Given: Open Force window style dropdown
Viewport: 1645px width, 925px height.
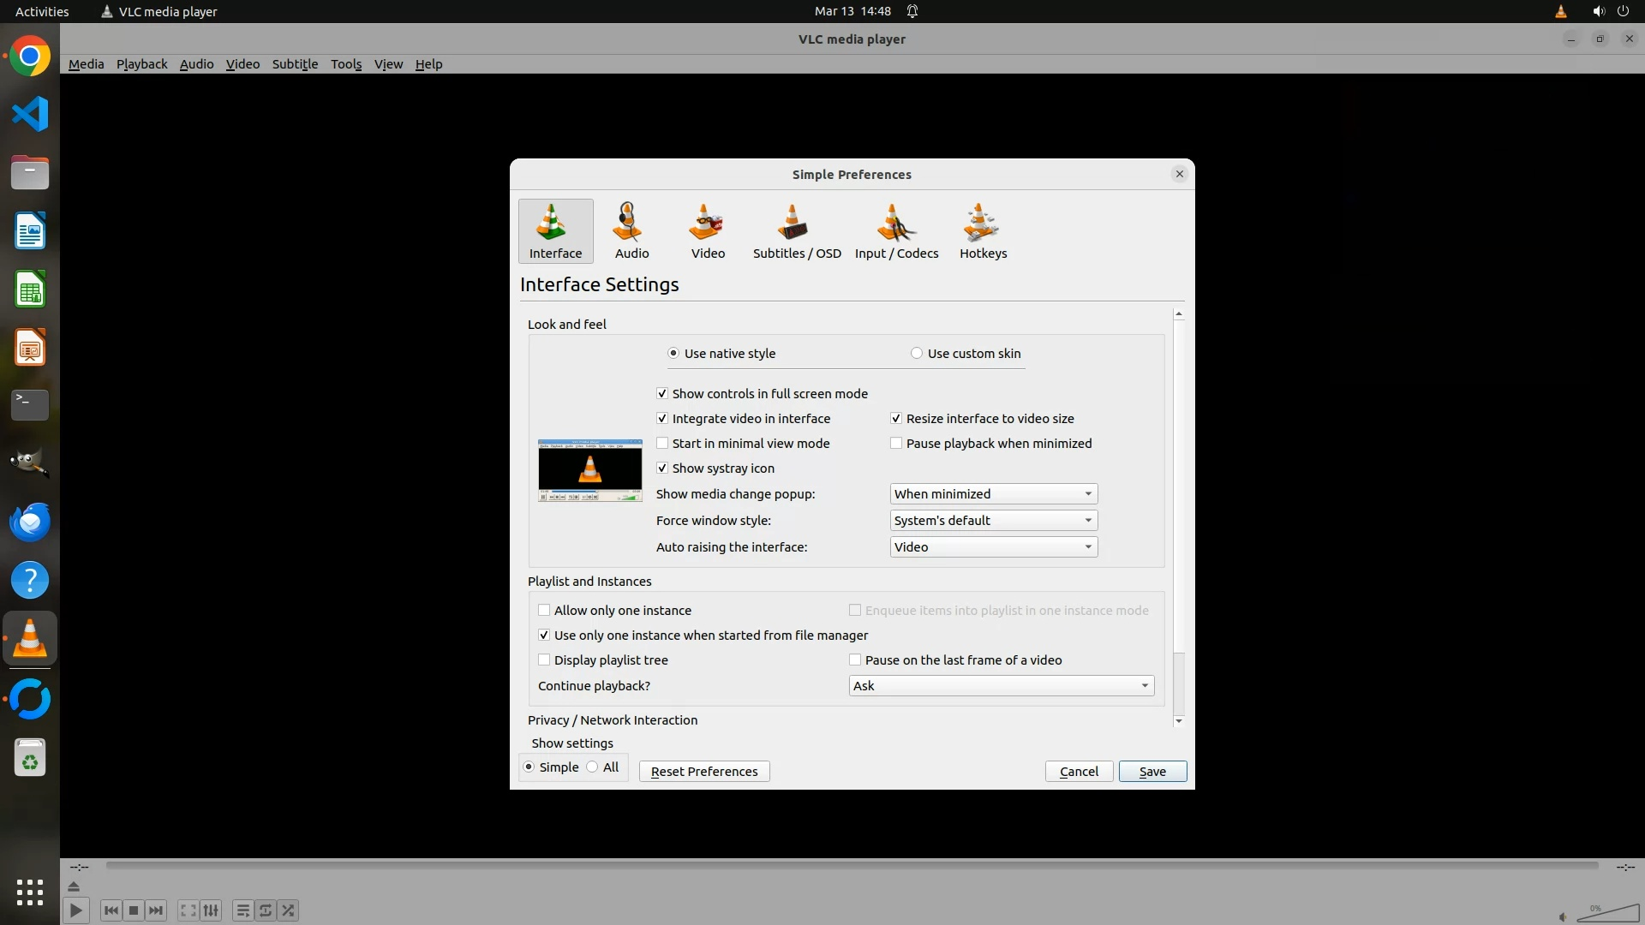Looking at the screenshot, I should [993, 521].
